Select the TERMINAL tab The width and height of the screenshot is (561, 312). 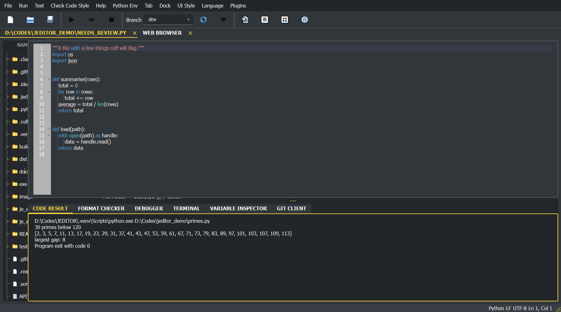(x=187, y=208)
